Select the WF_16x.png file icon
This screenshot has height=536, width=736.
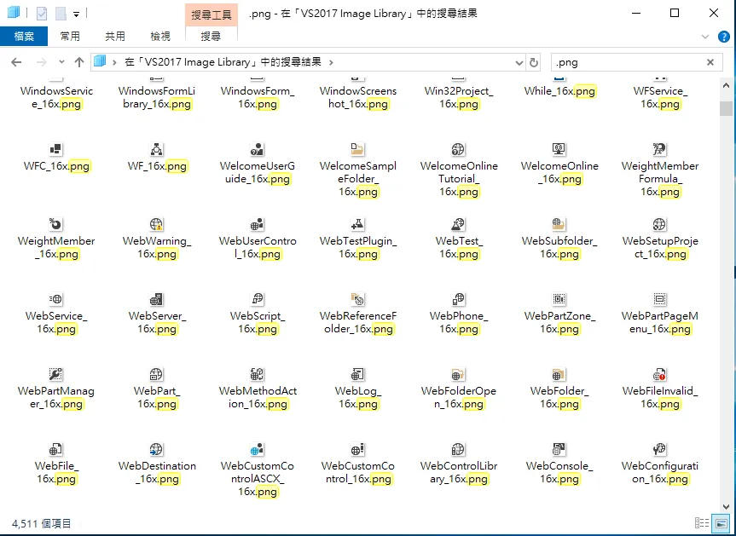(x=156, y=150)
